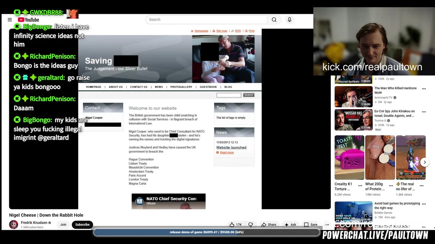This screenshot has height=244, width=435.
Task: Click Site map link in video page
Action: [222, 31]
